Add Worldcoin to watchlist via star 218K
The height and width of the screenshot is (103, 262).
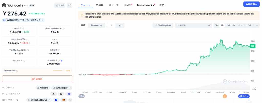click(60, 5)
